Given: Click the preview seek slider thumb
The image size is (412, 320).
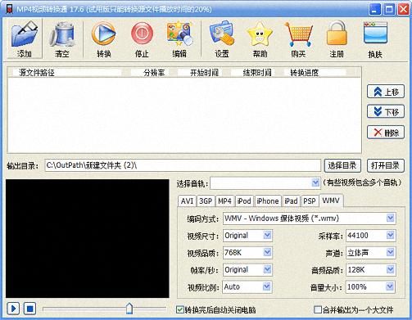Looking at the screenshot, I should [129, 309].
